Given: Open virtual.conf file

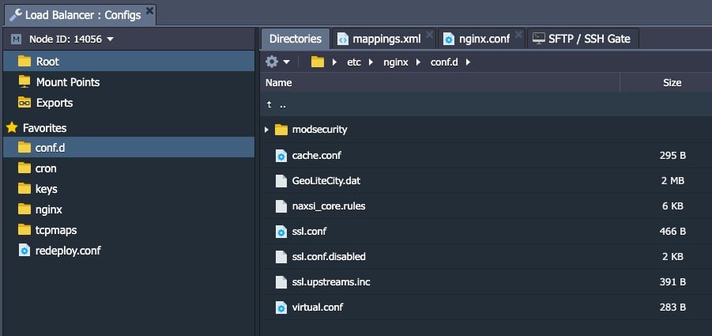Looking at the screenshot, I should point(318,307).
